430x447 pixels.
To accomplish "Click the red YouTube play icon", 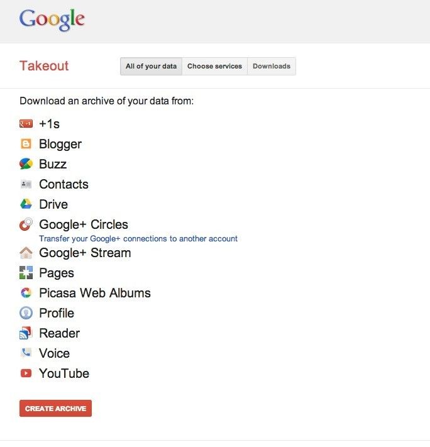I will tap(26, 373).
